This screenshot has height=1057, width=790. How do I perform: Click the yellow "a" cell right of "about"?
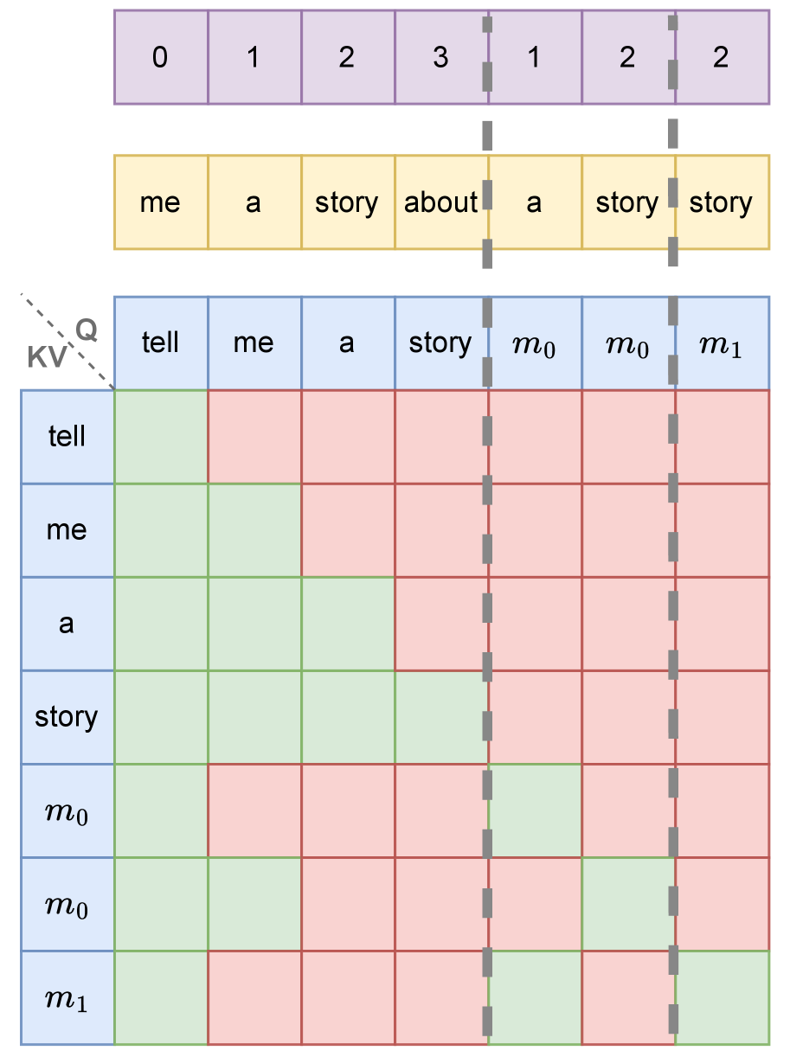coord(535,202)
